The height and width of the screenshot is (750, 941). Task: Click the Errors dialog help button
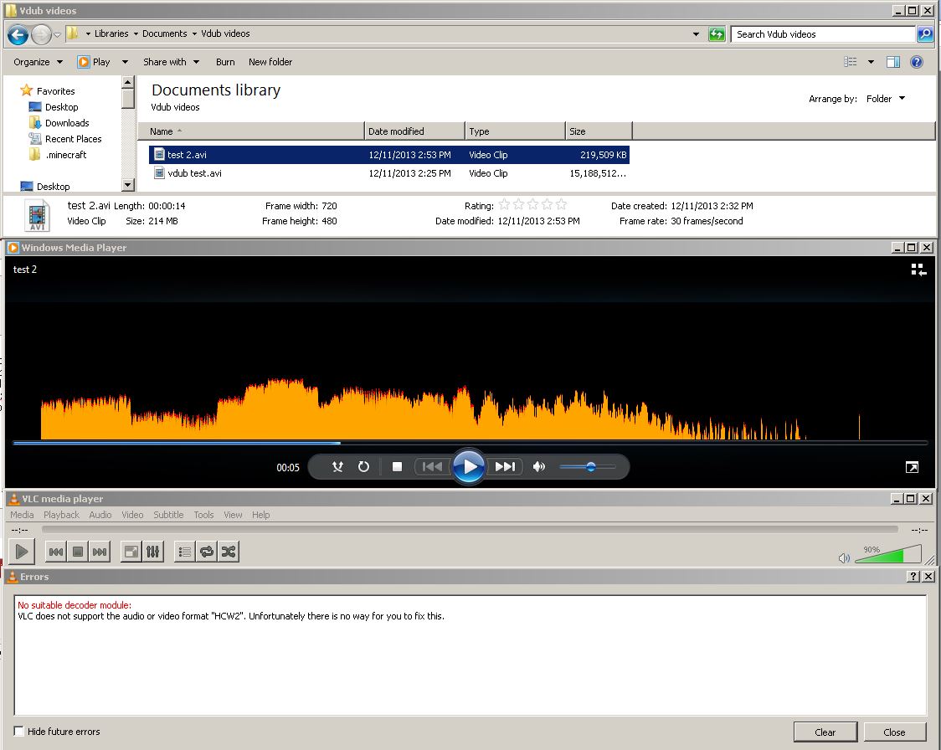tap(913, 576)
